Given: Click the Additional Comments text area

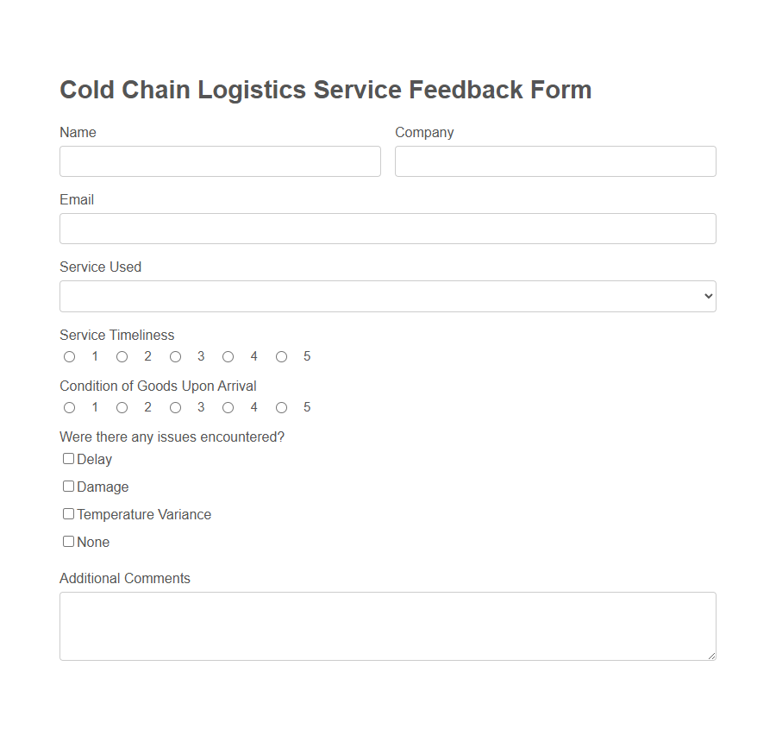Looking at the screenshot, I should (387, 625).
